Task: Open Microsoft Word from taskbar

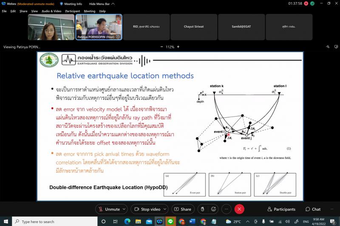Action: tap(192, 221)
